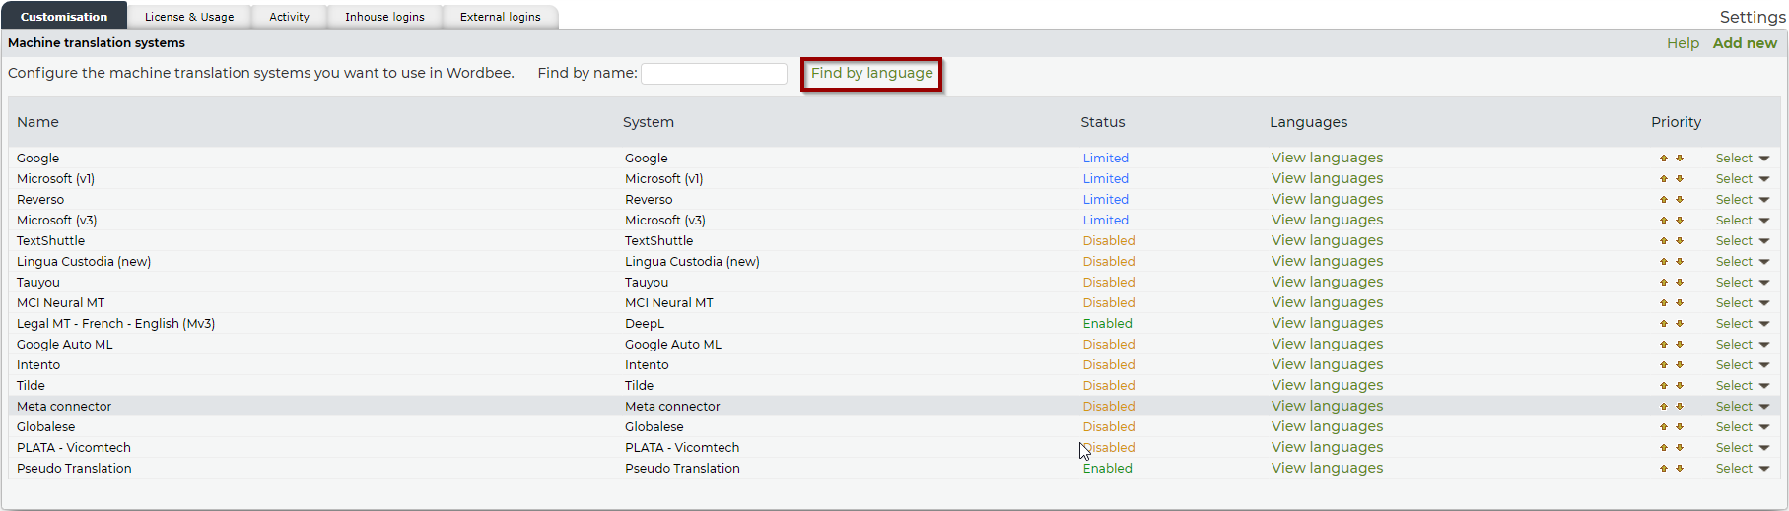This screenshot has width=1789, height=511.
Task: Expand Select dropdown for Google Auto ML
Action: (x=1742, y=345)
